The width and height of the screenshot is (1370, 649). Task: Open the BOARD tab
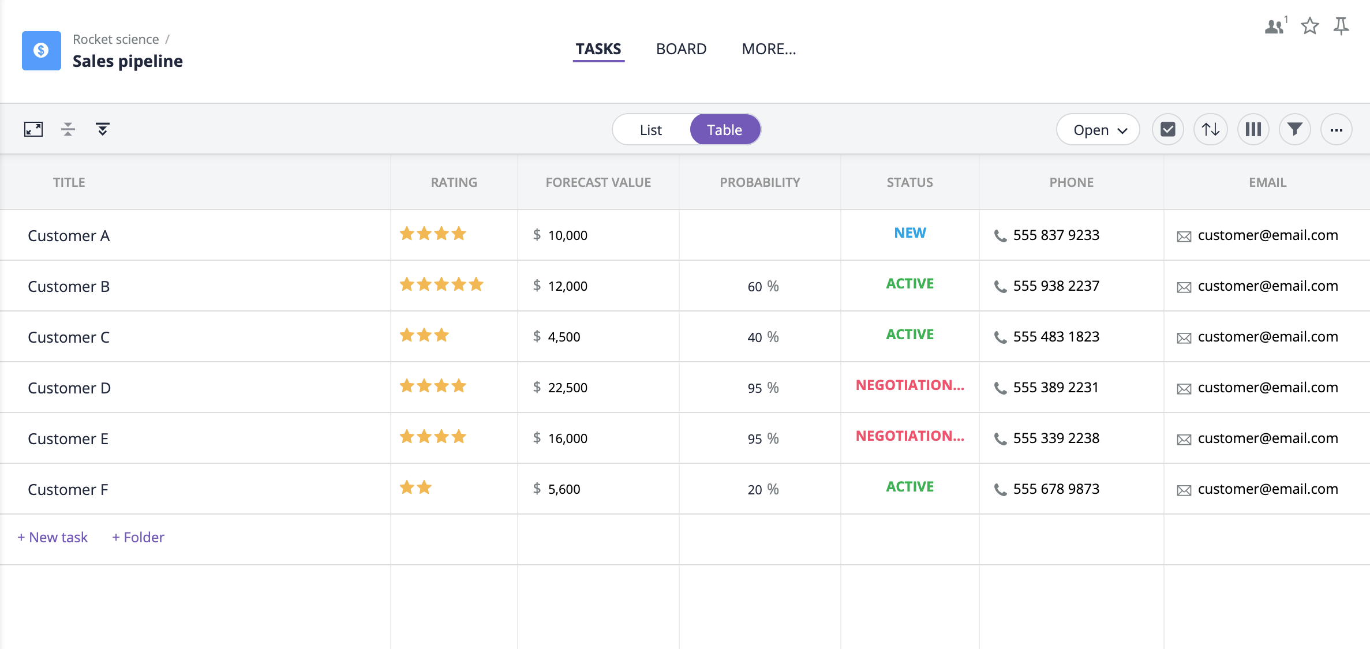coord(681,49)
